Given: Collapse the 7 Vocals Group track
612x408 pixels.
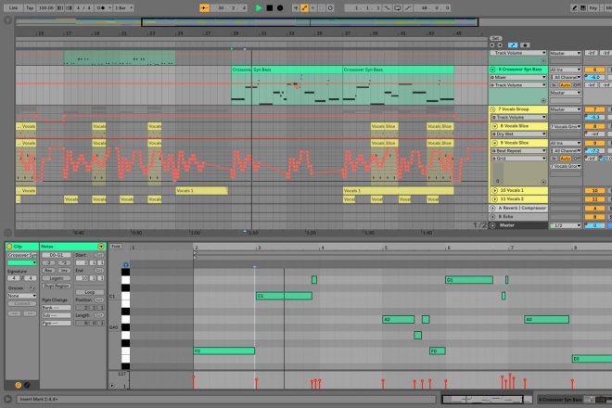Looking at the screenshot, I should pos(492,109).
